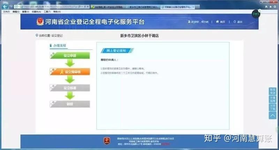The width and height of the screenshot is (279, 150).
Task: Close the 河南省企业登记 browser tab
Action: tap(193, 7)
